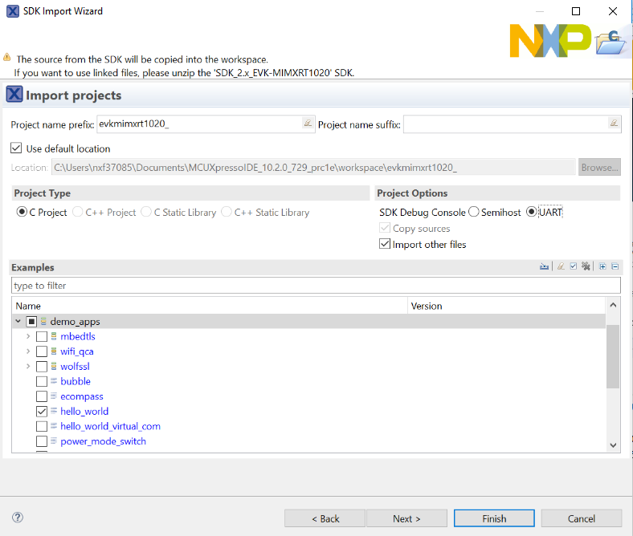633x536 pixels.
Task: Click the examples filter text field
Action: (316, 286)
